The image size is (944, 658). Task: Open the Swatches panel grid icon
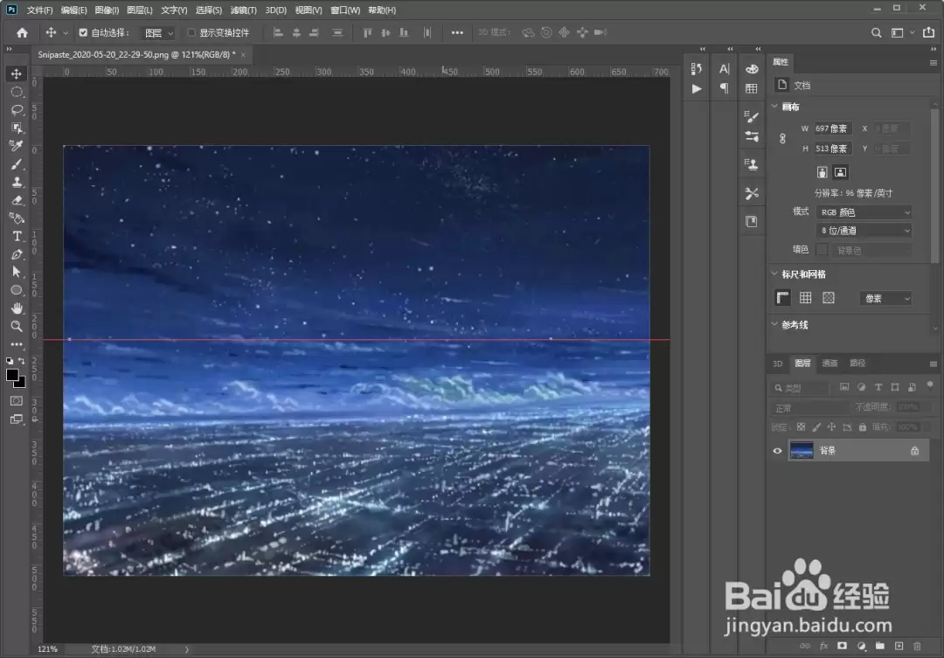752,88
